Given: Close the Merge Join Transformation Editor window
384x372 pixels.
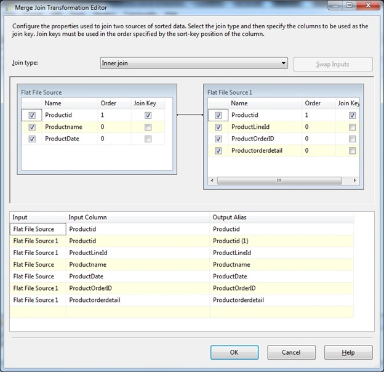Looking at the screenshot, I should [368, 5].
